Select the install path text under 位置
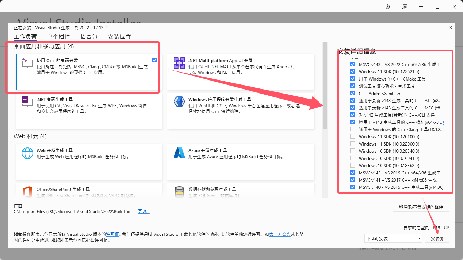The height and width of the screenshot is (260, 463). point(73,212)
